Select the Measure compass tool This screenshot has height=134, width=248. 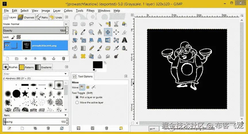pyautogui.click(x=100, y=32)
